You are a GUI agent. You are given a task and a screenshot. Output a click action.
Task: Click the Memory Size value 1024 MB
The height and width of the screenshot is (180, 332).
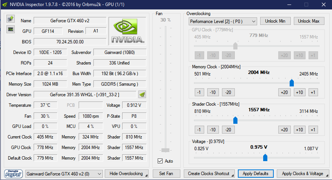pyautogui.click(x=50, y=84)
